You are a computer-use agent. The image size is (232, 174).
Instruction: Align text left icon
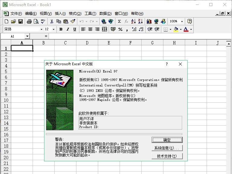click(x=83, y=29)
